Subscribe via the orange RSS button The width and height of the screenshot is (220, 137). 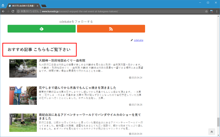111,29
